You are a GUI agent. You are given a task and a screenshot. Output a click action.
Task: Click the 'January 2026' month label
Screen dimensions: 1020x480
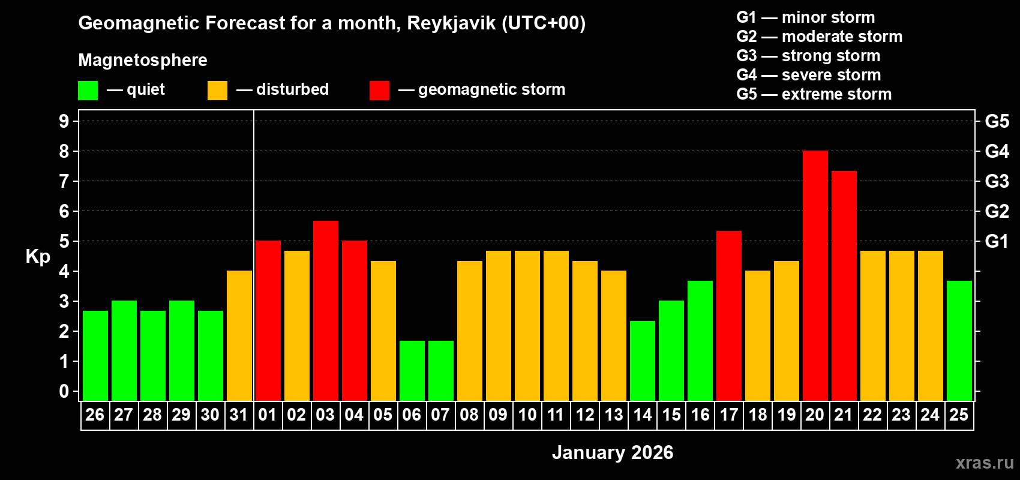[x=613, y=452]
